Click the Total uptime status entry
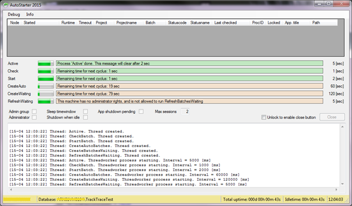352x206 pixels. coord(252,199)
